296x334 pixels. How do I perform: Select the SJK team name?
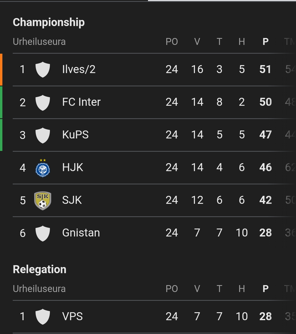[x=72, y=200]
